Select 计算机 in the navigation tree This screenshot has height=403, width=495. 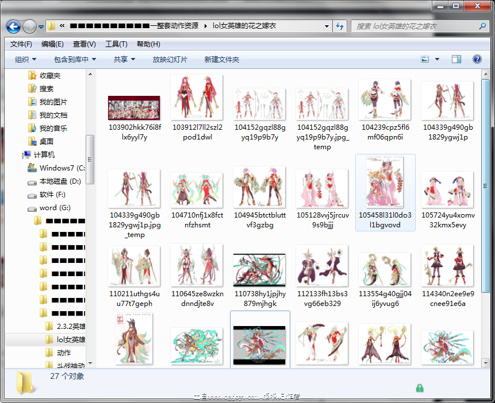44,155
